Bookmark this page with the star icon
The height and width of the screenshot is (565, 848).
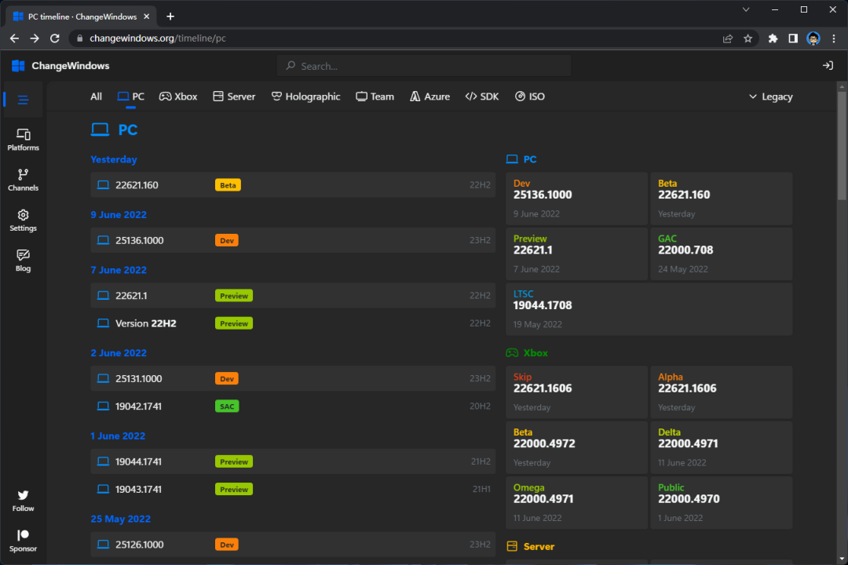tap(747, 38)
